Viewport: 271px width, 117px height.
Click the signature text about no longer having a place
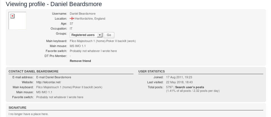29,114
